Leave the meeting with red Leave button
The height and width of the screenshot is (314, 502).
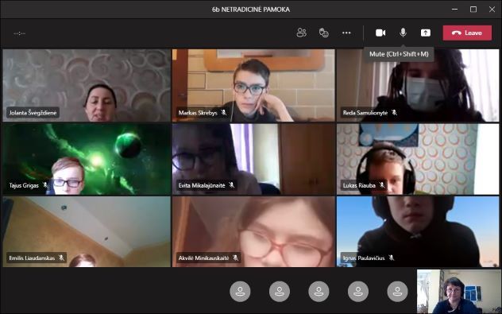pyautogui.click(x=467, y=33)
